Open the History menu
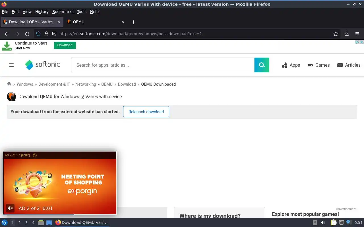This screenshot has height=227, width=364. 42,12
